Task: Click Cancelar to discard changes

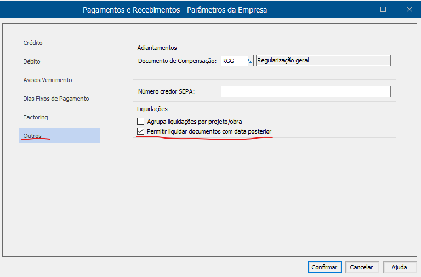Action: pos(361,267)
